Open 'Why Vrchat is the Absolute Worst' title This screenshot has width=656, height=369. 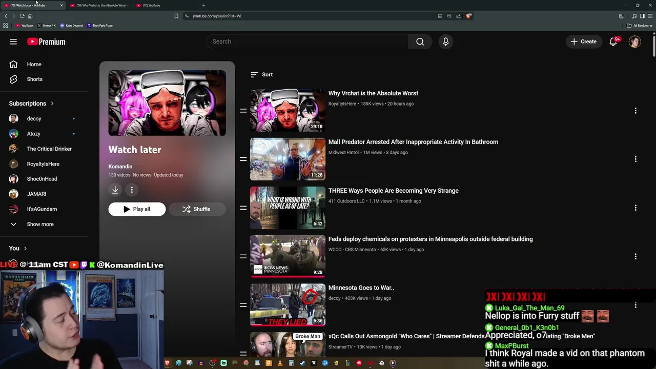point(373,93)
